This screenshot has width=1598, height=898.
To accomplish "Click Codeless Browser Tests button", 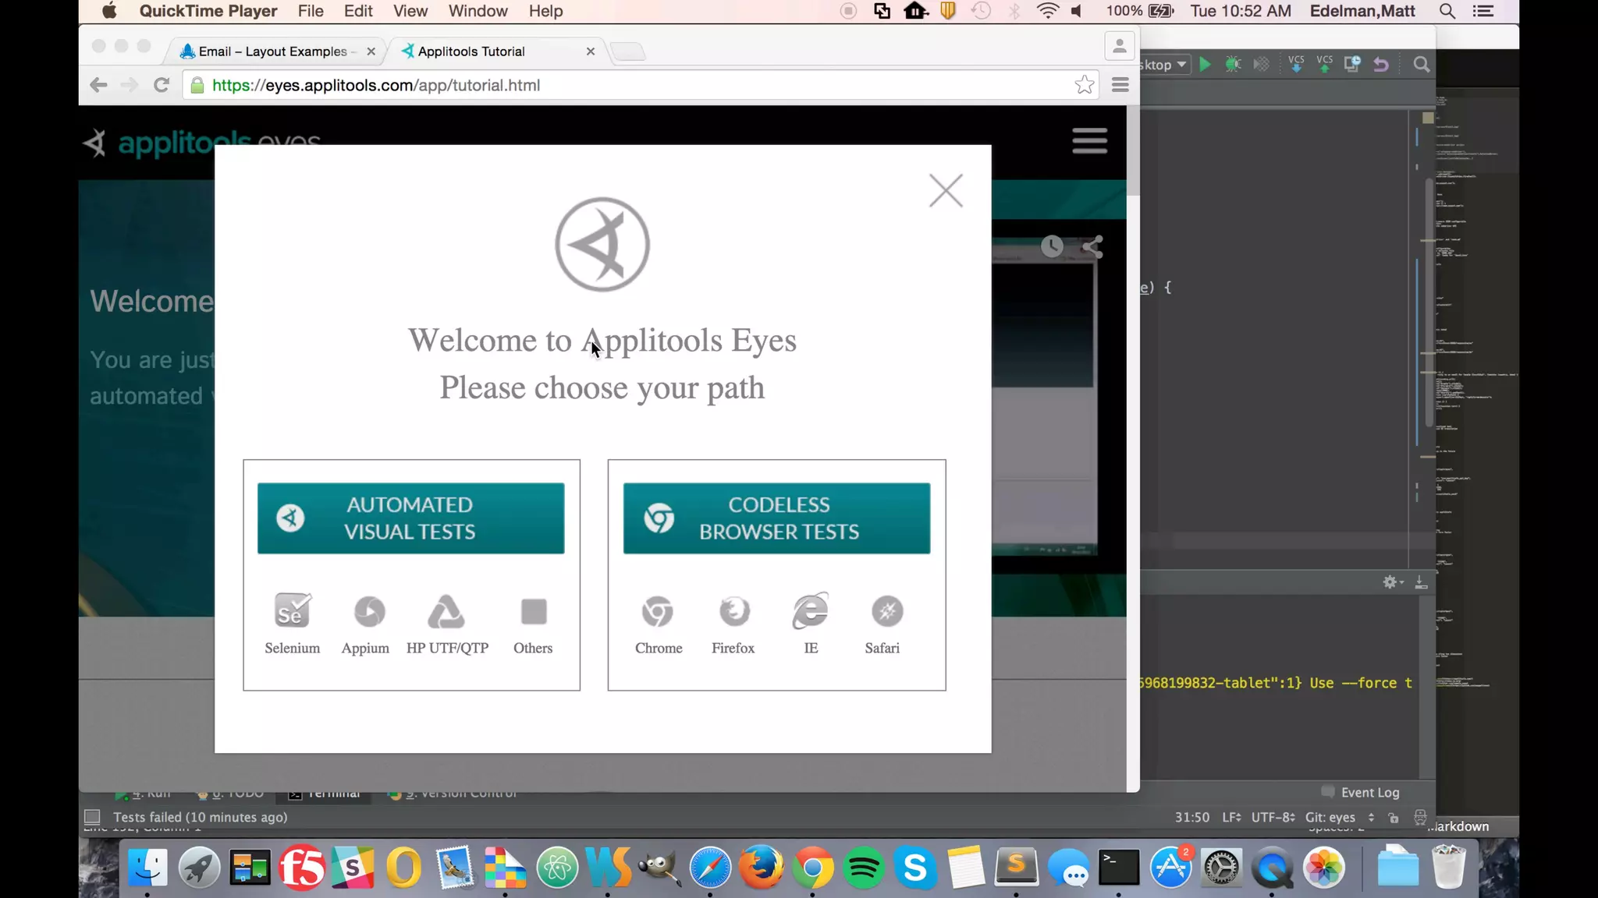I will 776,518.
